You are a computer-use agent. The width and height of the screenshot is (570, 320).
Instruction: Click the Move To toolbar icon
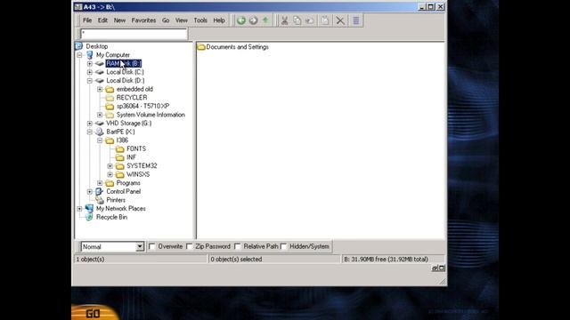310,20
